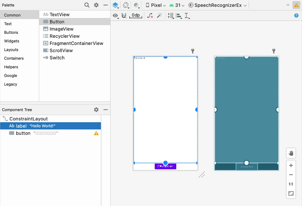Open Pixel device selector
This screenshot has width=302, height=206.
click(x=156, y=5)
